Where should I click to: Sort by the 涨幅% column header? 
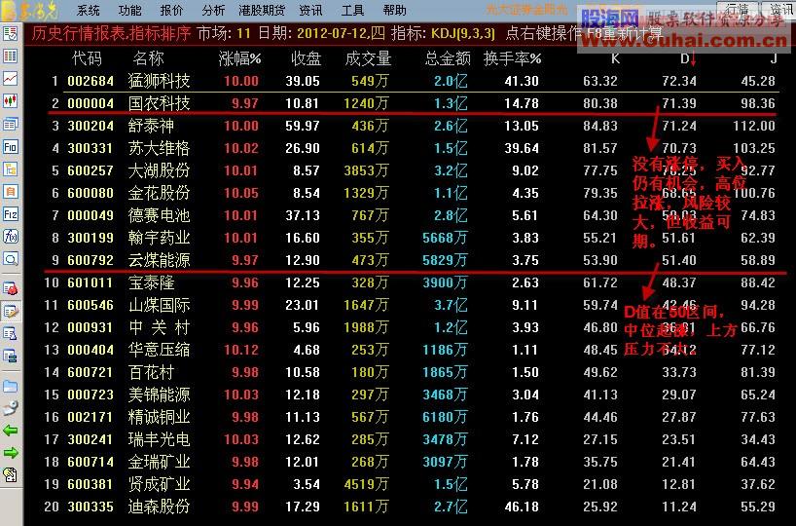pyautogui.click(x=239, y=59)
